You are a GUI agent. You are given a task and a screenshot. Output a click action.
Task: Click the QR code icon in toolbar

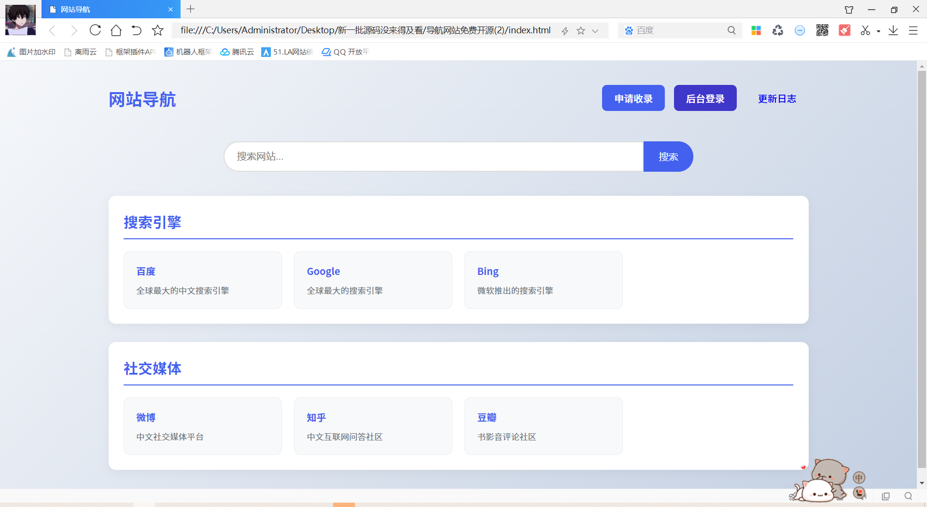pos(822,30)
